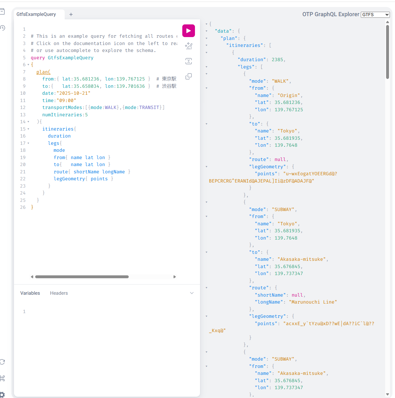Click the merge fragments icon
Viewport: 395px width, 398px height.
(189, 61)
